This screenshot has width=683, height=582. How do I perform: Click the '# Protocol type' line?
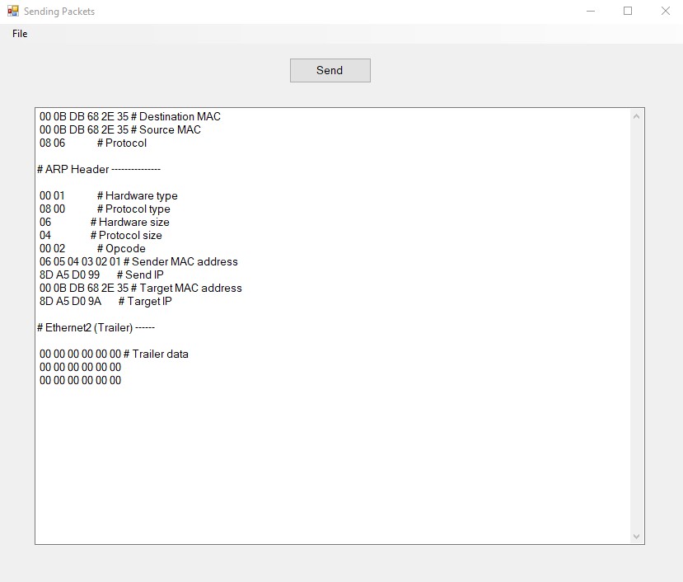[105, 209]
